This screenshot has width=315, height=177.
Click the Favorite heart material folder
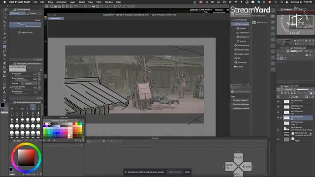(x=238, y=67)
